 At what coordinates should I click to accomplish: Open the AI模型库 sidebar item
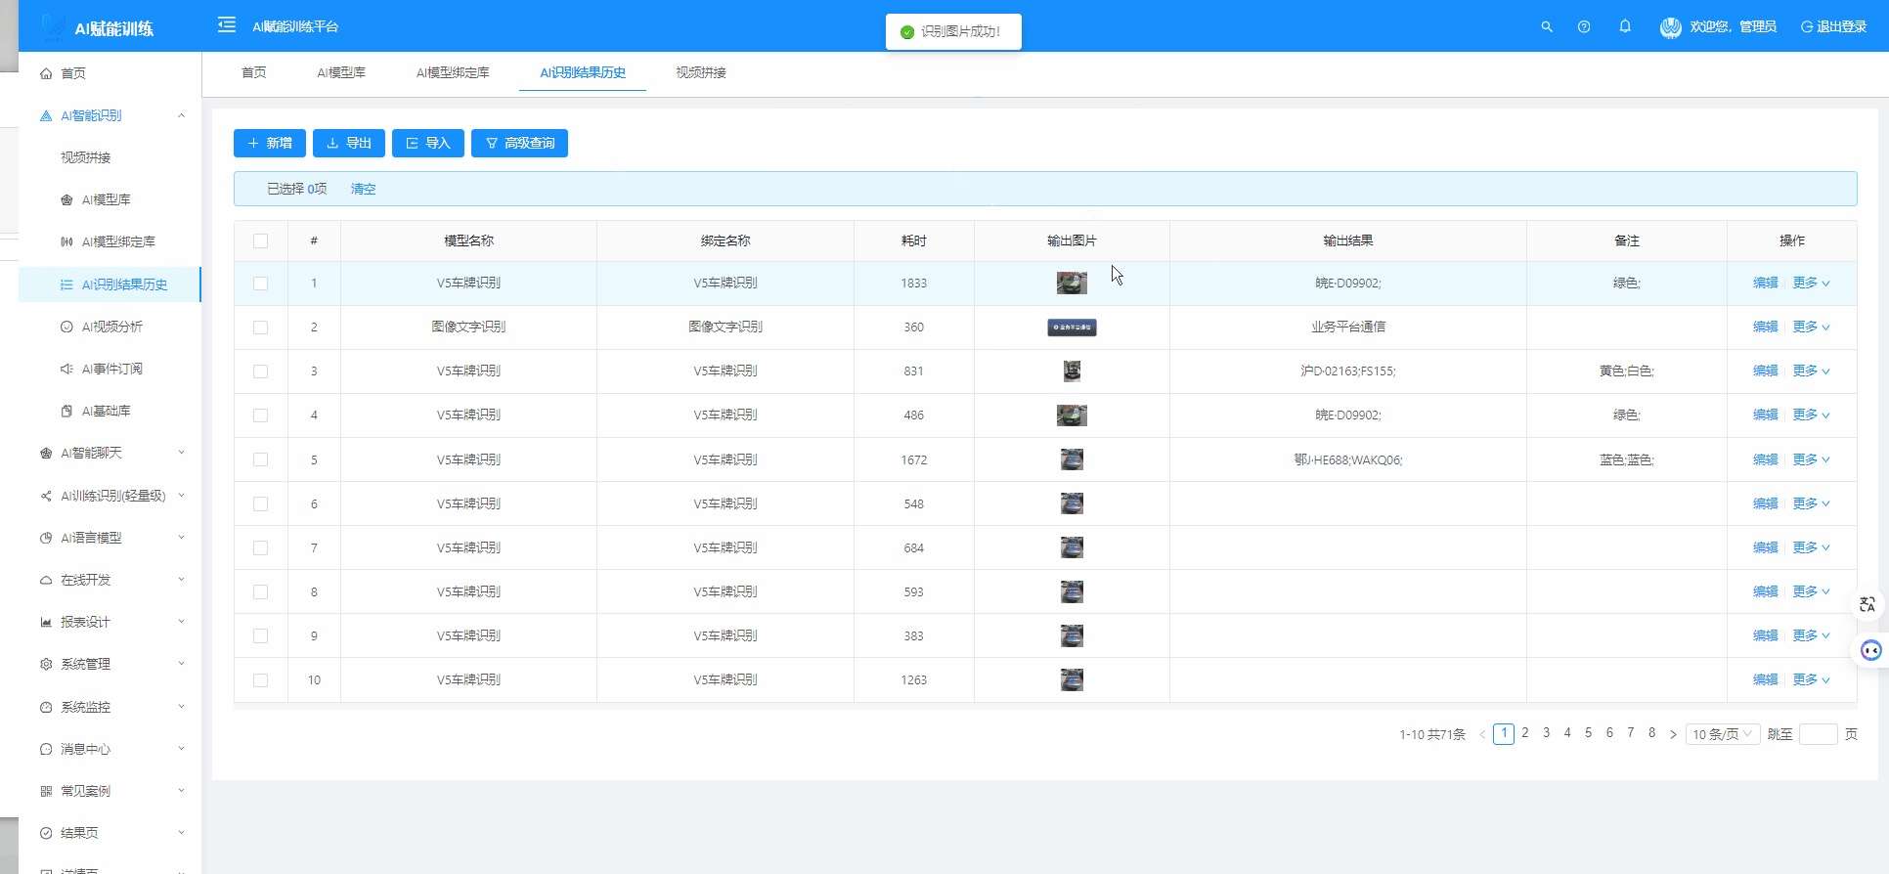(x=110, y=199)
